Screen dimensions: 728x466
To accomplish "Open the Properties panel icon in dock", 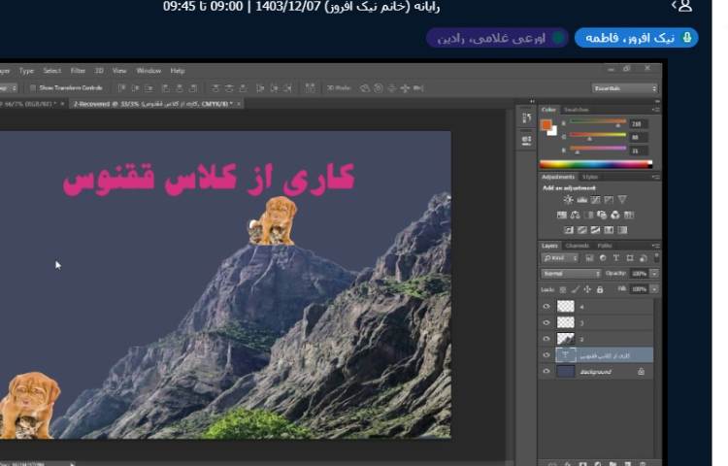I will (526, 141).
